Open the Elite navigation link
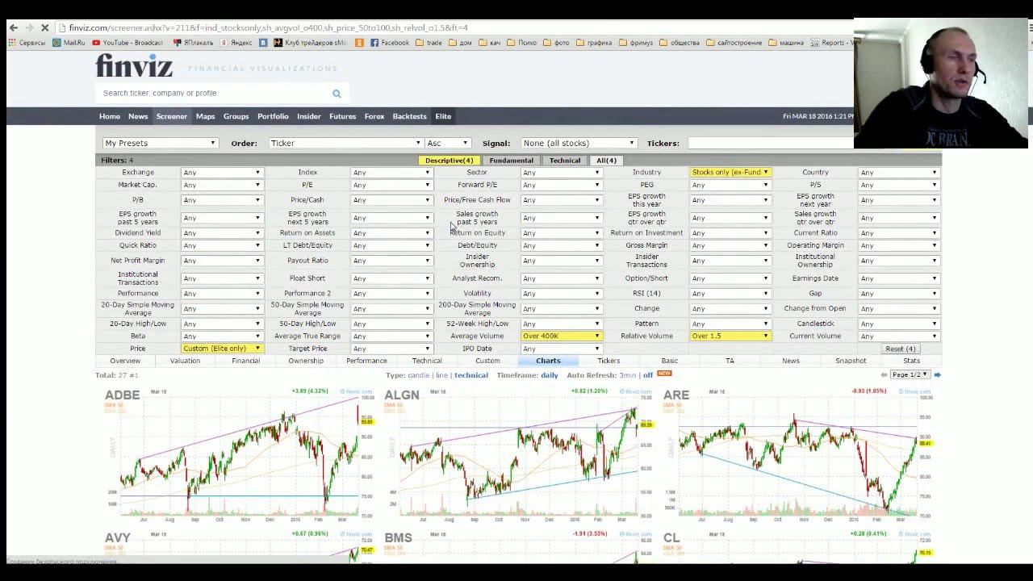1033x581 pixels. (443, 116)
